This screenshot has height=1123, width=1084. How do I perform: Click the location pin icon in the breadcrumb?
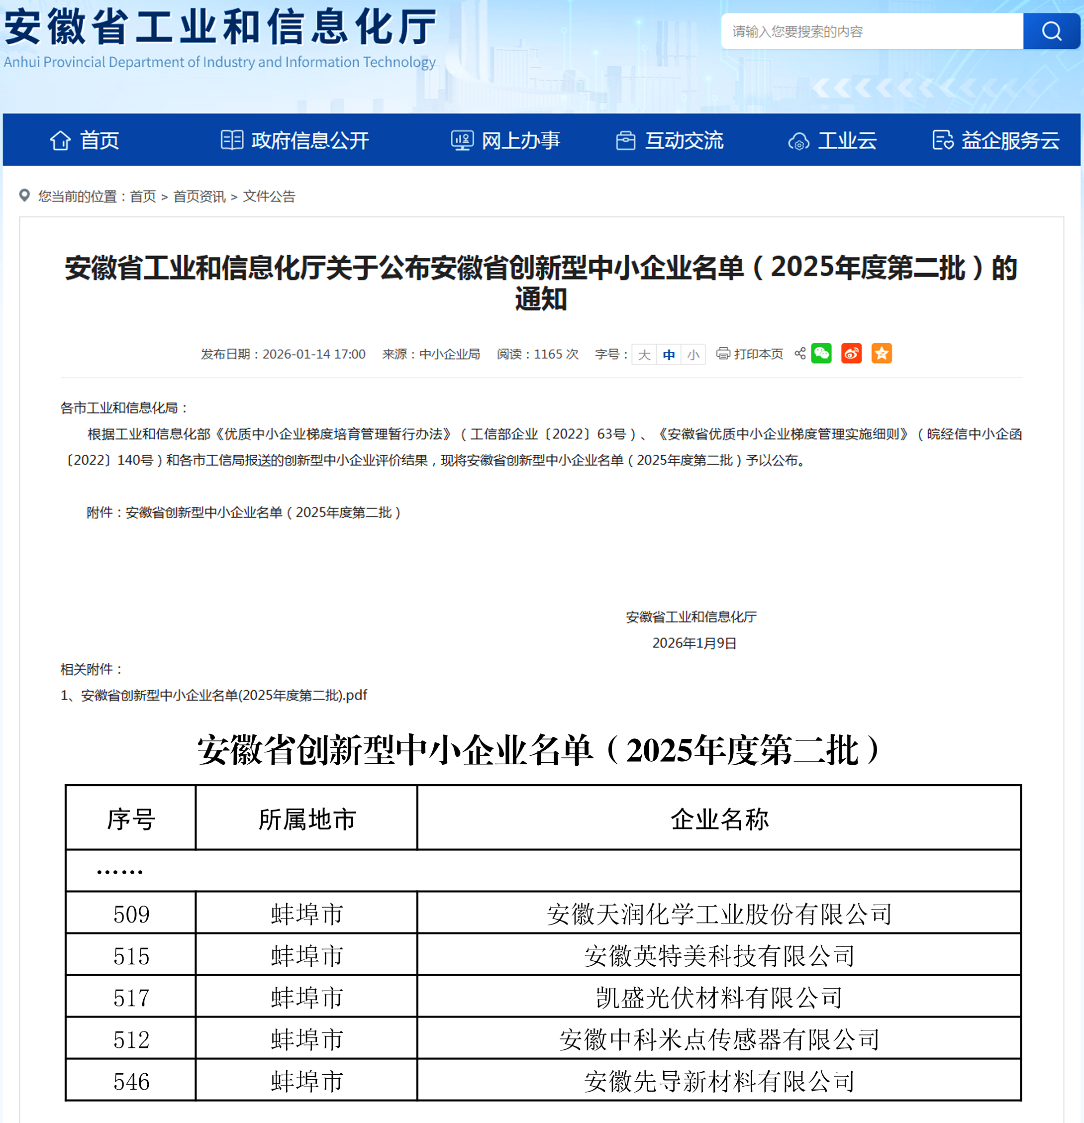tap(24, 196)
